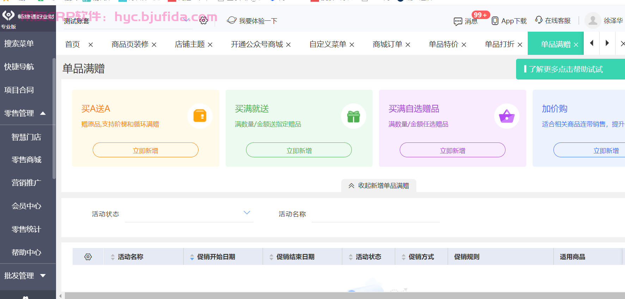Close the 单品满赠 tab
This screenshot has height=299, width=625.
point(576,45)
